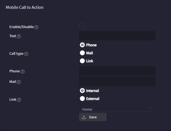Open the Call type help tooltip icon
This screenshot has height=131, width=171.
(x=26, y=54)
